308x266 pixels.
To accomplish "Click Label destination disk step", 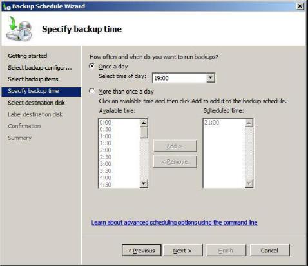I will pyautogui.click(x=35, y=114).
